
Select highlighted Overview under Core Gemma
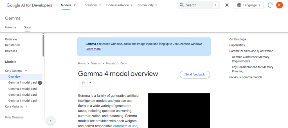21,77
